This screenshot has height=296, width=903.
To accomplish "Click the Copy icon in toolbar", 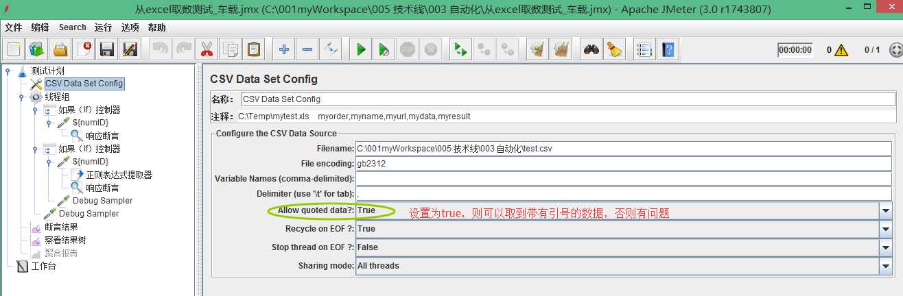I will 231,49.
